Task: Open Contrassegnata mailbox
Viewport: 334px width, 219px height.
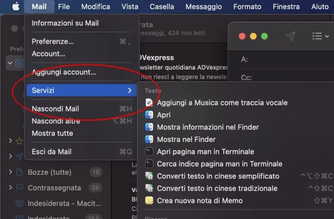Action: tap(55, 188)
